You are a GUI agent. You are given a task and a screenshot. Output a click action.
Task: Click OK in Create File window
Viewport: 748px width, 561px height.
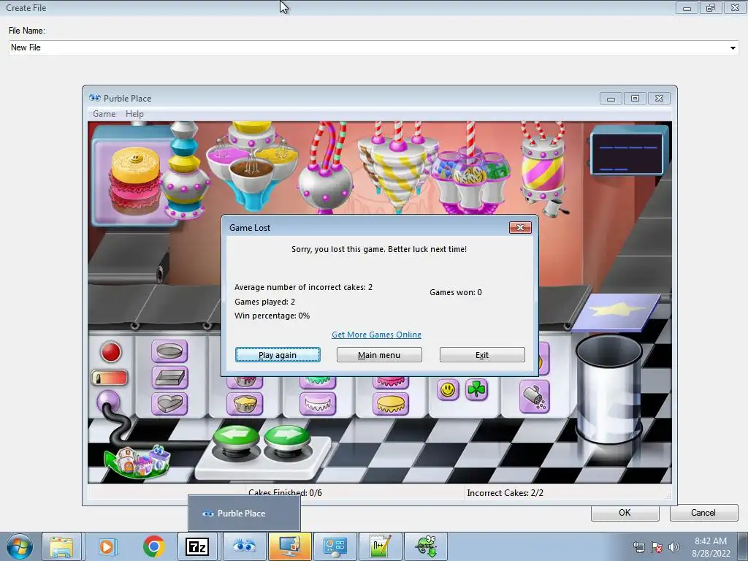pos(625,512)
